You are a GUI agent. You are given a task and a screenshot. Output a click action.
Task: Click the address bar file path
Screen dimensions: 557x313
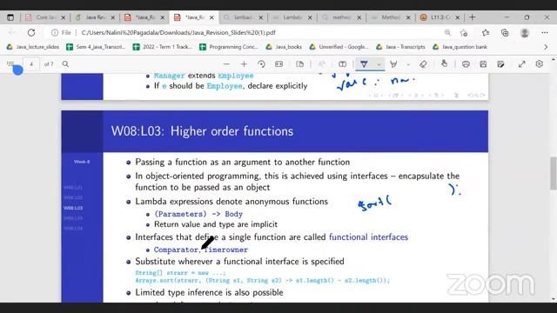pyautogui.click(x=178, y=33)
